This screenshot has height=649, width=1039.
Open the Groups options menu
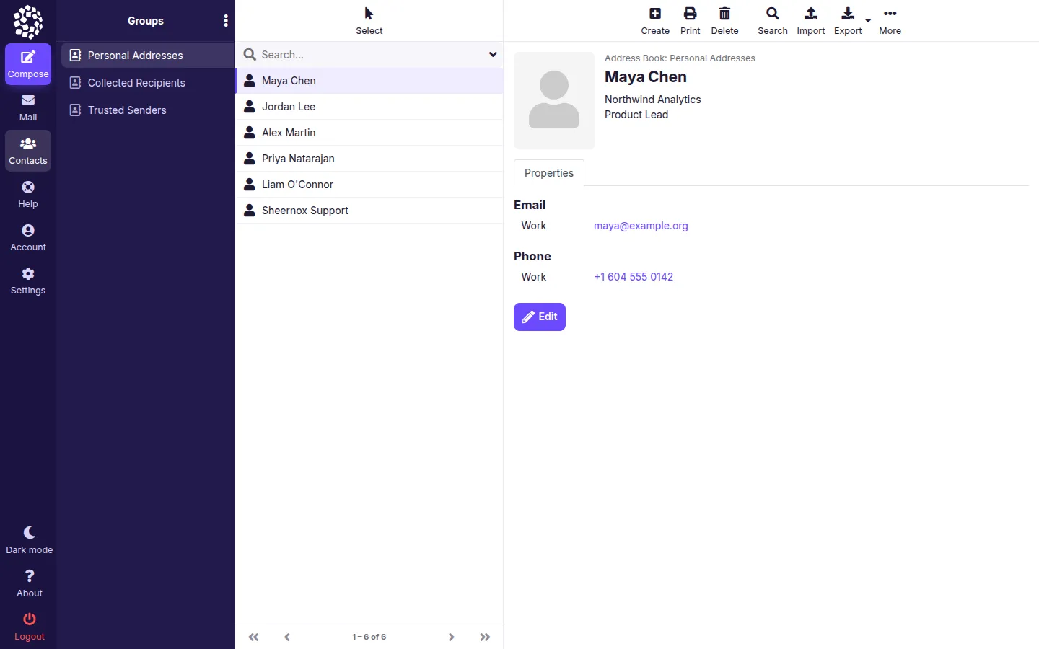coord(226,21)
